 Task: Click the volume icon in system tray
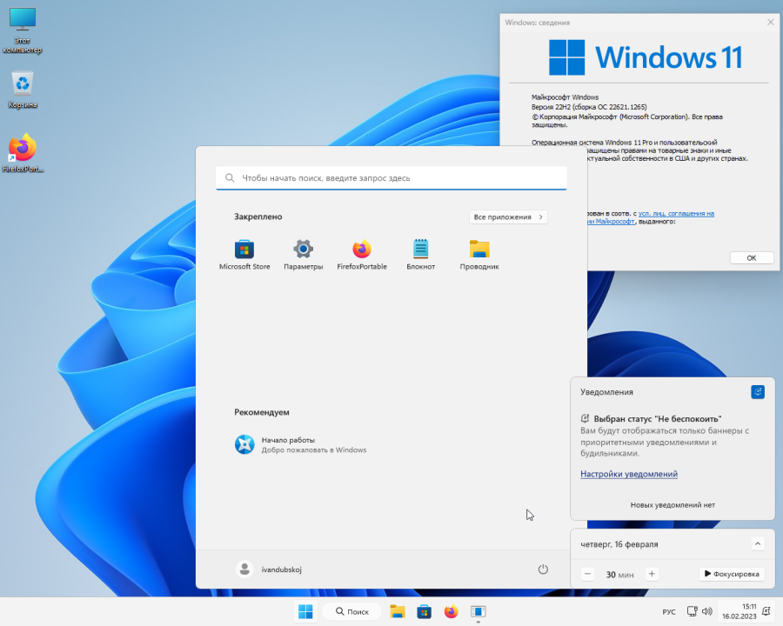(707, 611)
